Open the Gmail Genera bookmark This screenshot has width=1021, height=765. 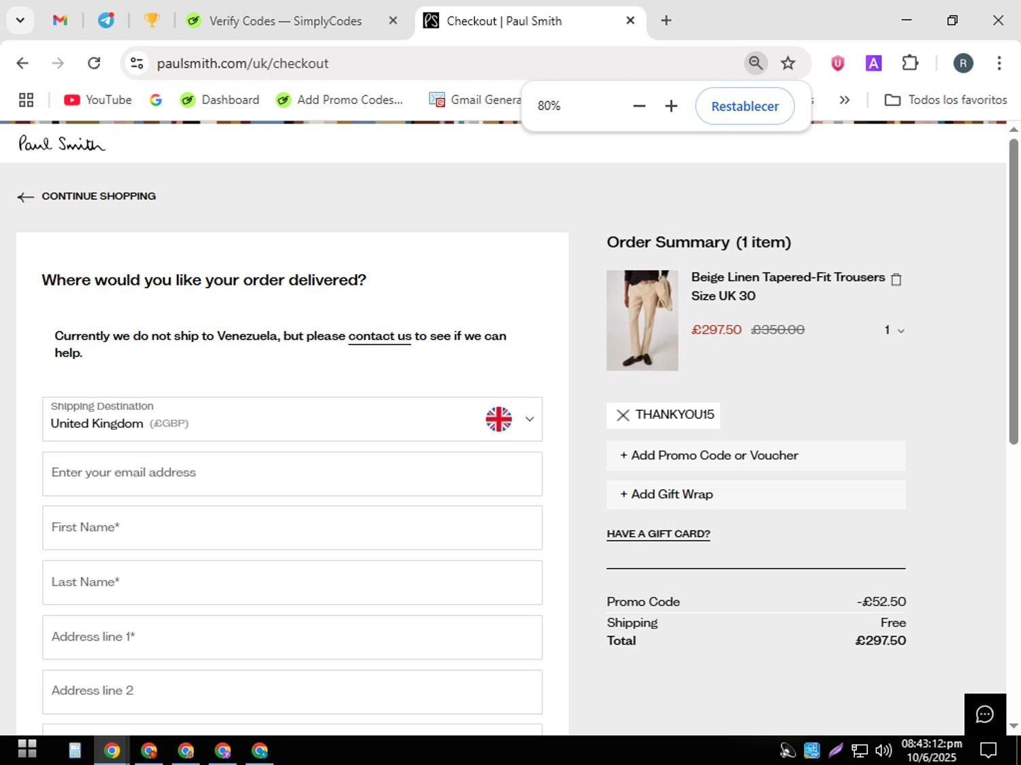(475, 100)
